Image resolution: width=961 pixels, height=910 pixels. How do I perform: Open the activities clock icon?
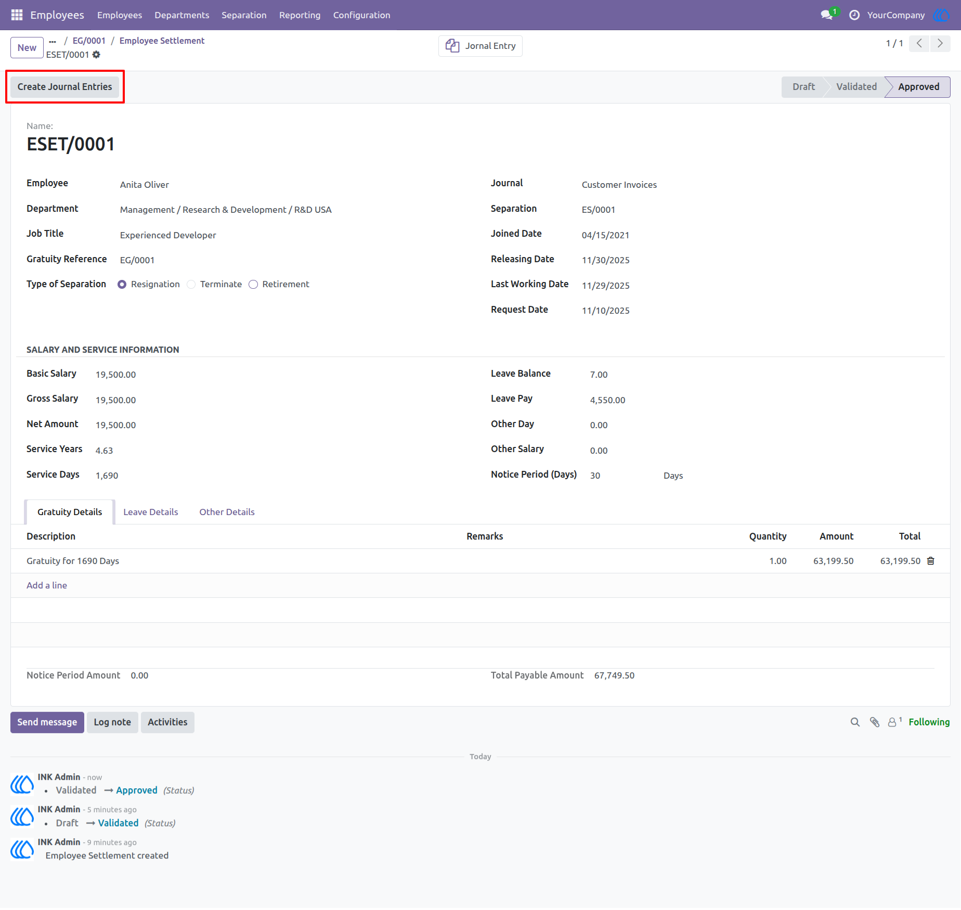854,15
